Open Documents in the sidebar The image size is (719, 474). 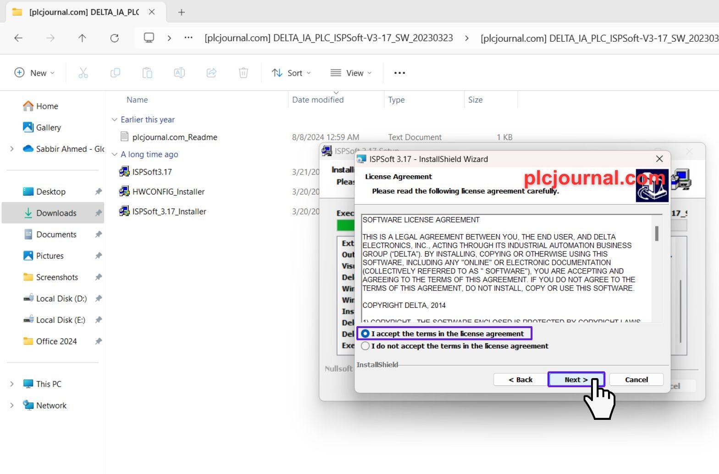point(56,234)
